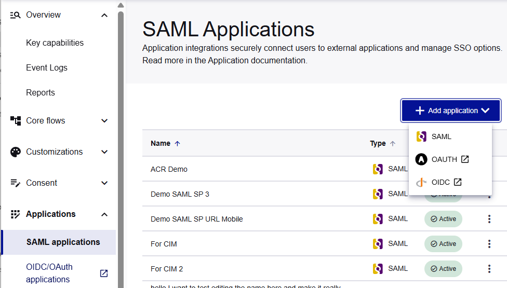Open the ACR Demo application
This screenshot has height=288, width=507.
(x=169, y=169)
